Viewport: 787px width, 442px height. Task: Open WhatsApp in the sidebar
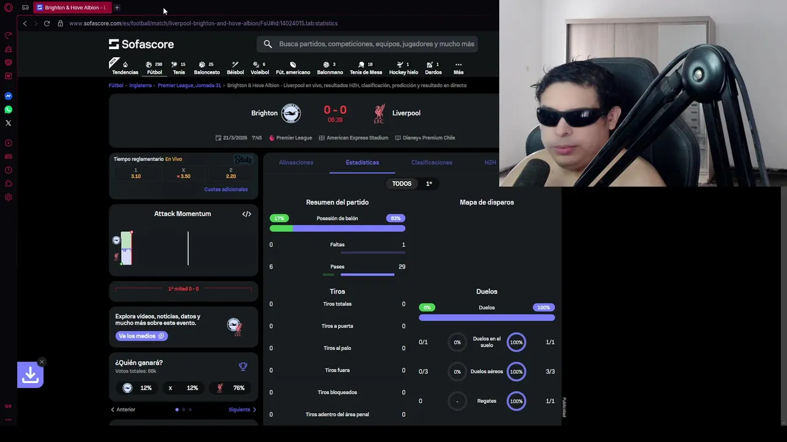tap(8, 109)
